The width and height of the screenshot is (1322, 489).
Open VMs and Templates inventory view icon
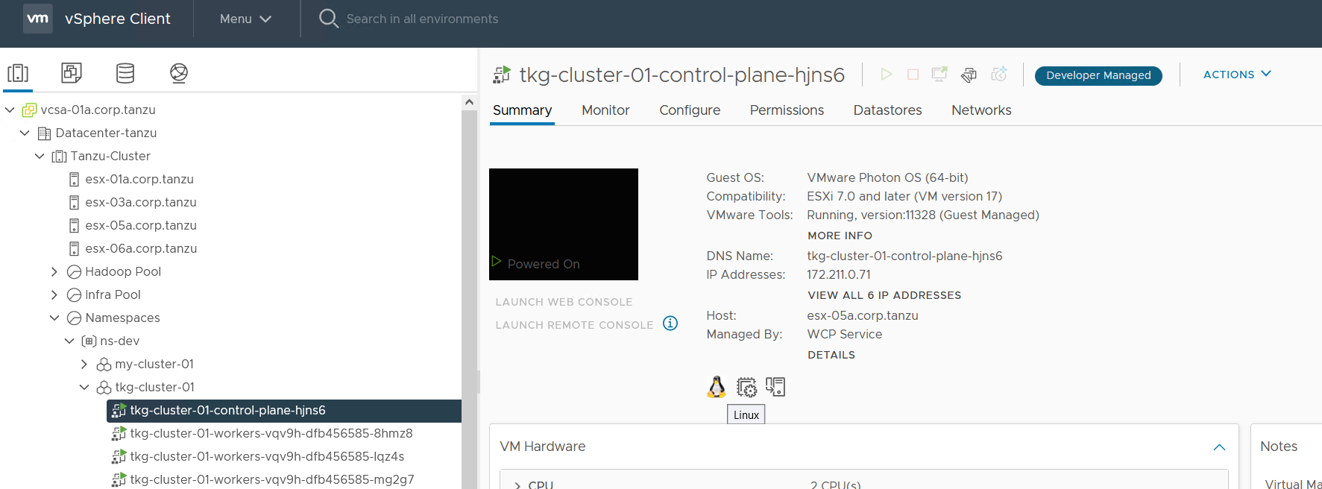(x=72, y=73)
